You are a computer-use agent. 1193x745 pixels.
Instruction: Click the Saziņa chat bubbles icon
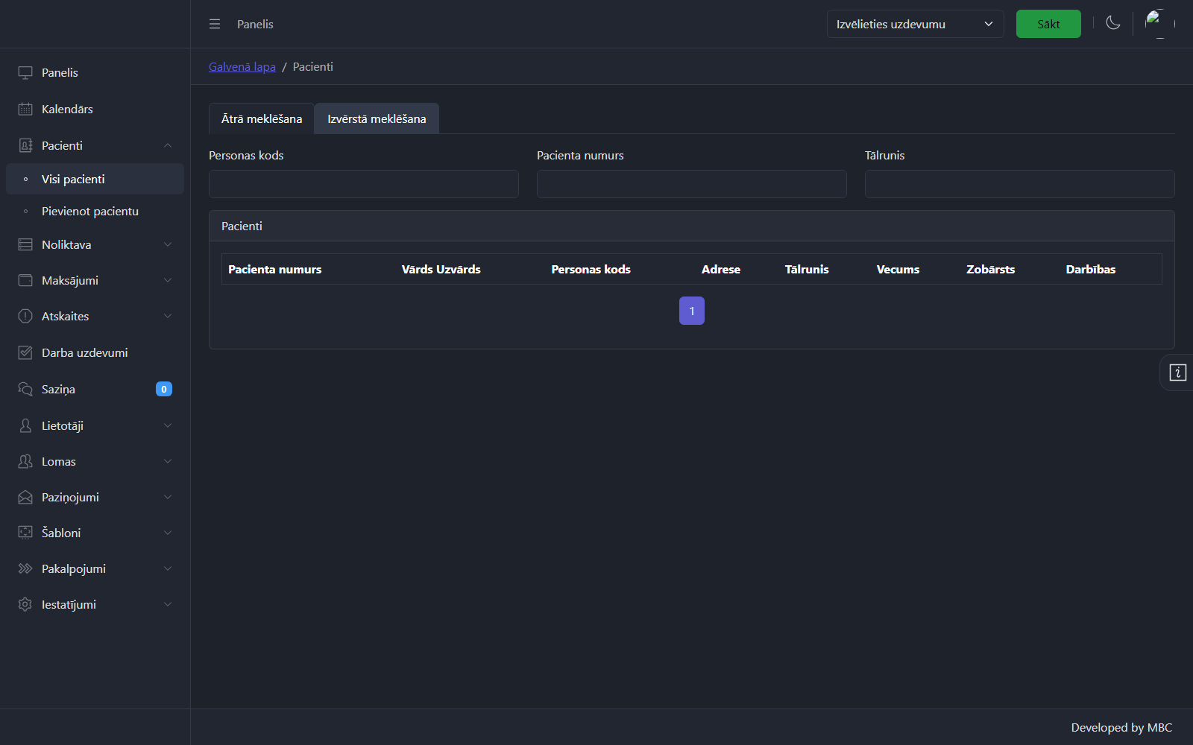pos(25,389)
